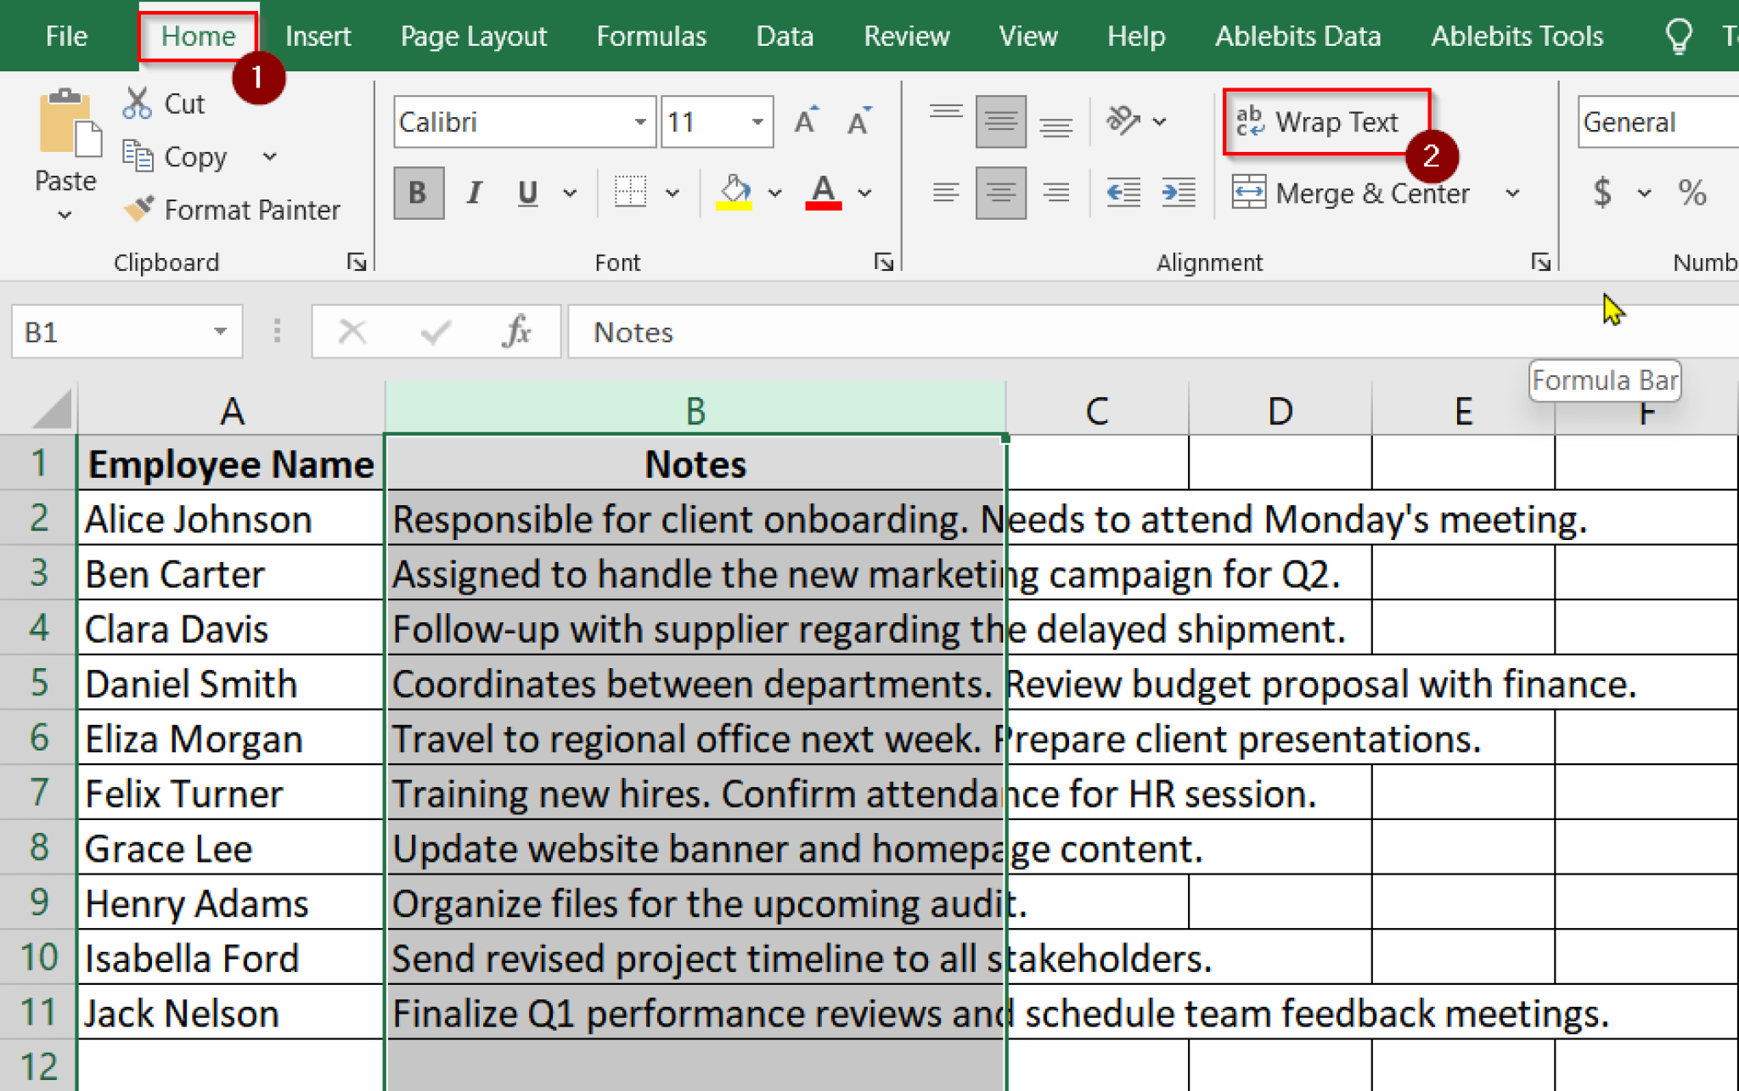Click the Insert Function (fx) icon
The width and height of the screenshot is (1739, 1091).
point(518,331)
